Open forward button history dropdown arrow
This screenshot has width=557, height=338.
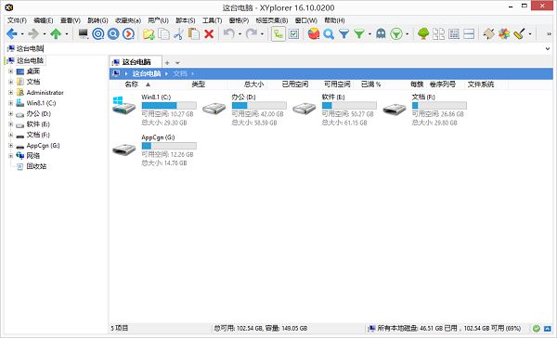pyautogui.click(x=45, y=34)
